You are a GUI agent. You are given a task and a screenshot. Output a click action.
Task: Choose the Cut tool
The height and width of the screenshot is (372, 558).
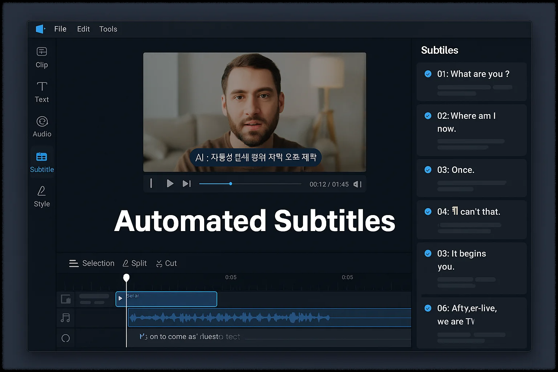pos(166,263)
